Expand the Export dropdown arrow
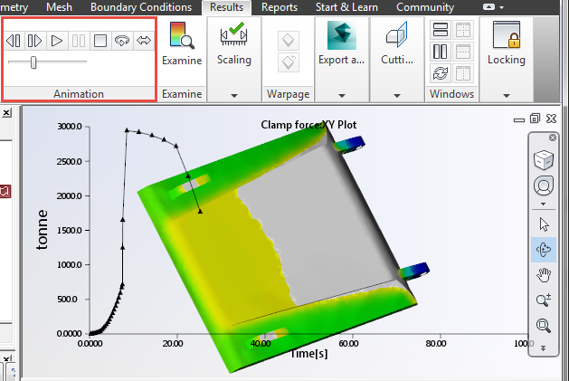 click(342, 96)
